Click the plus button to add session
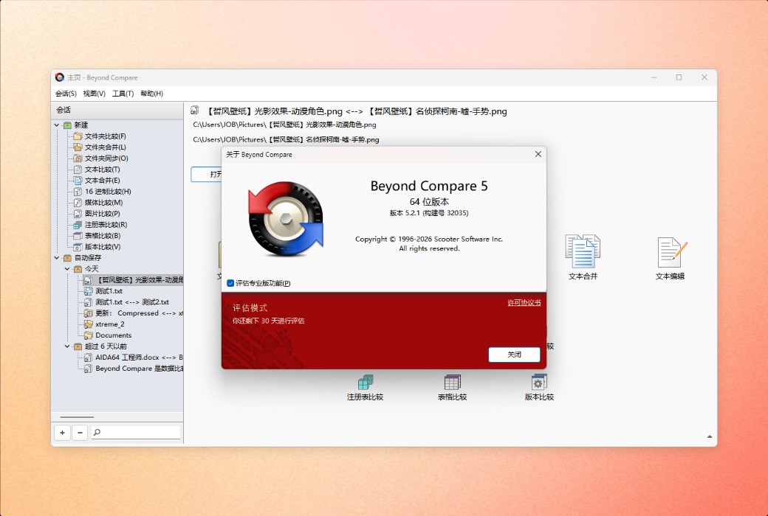Viewport: 768px width, 516px height. 62,433
